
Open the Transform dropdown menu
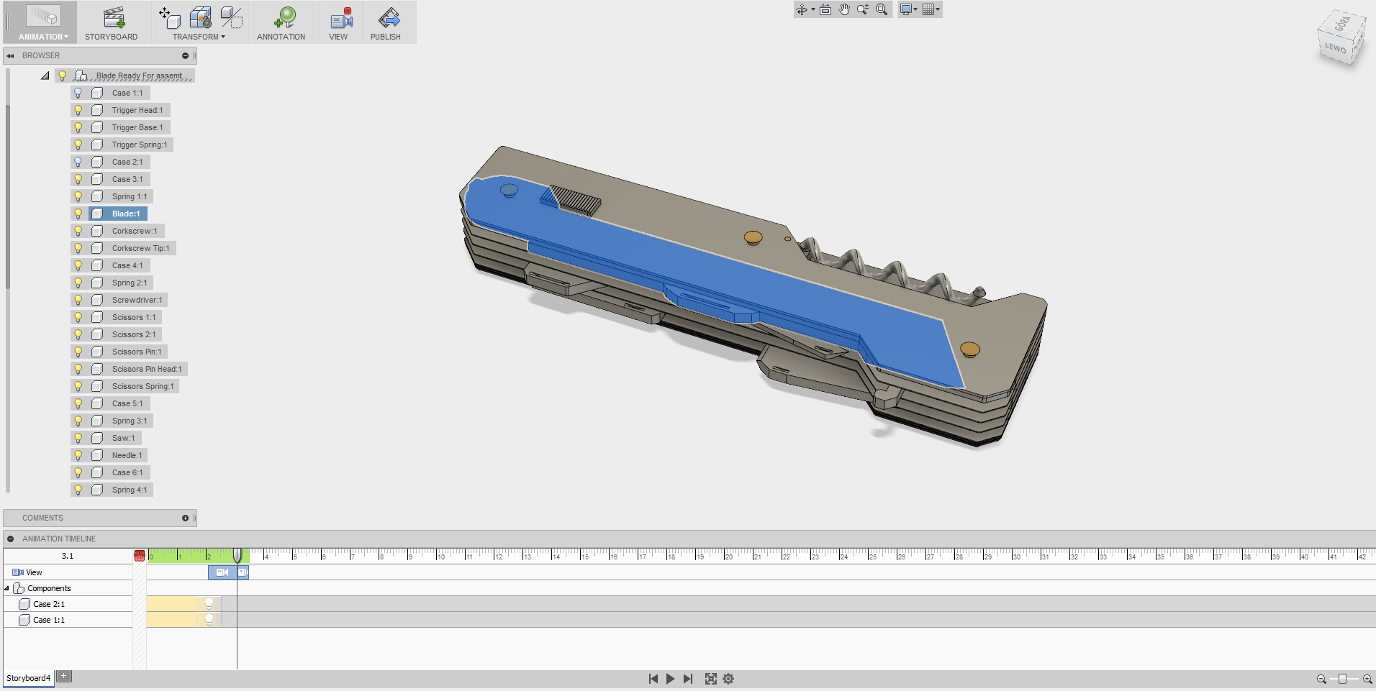pos(199,37)
